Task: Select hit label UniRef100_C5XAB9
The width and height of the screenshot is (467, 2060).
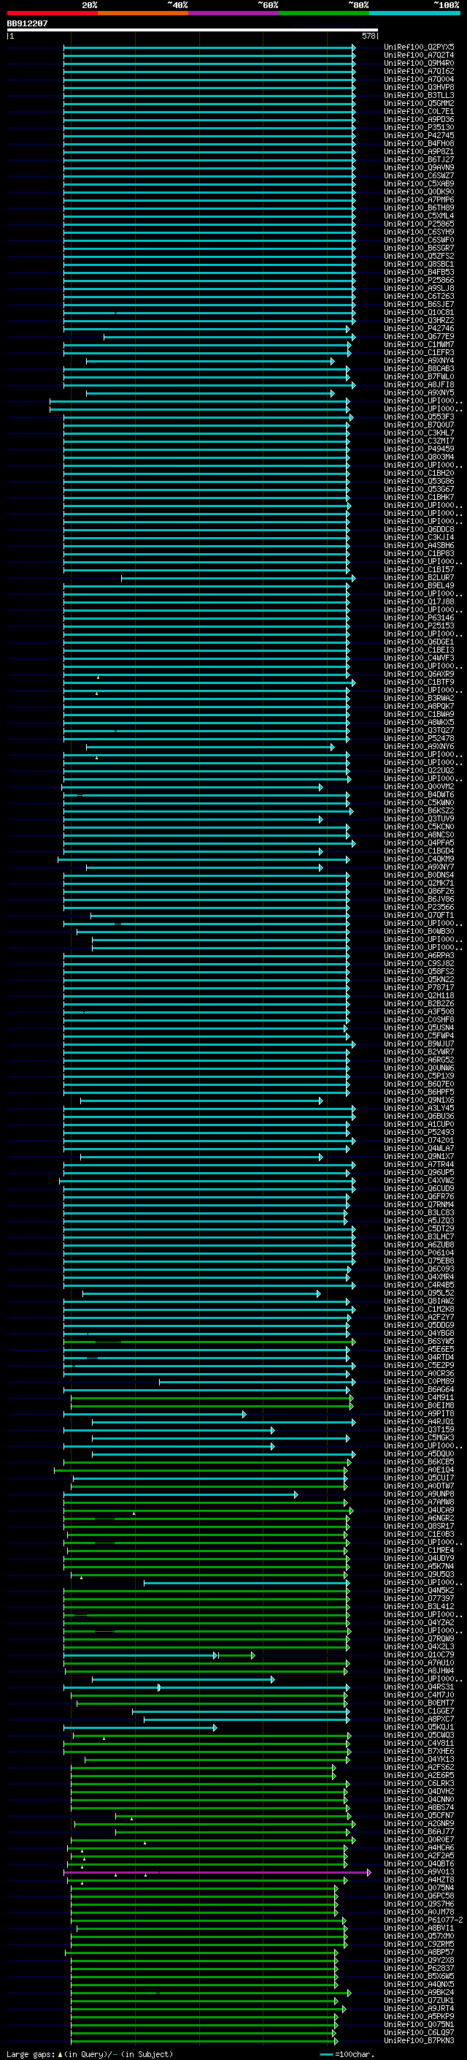Action: [x=419, y=184]
